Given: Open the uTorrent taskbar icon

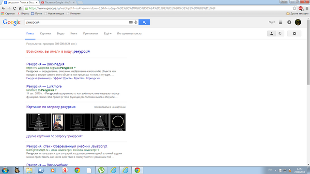Looking at the screenshot, I should tap(101, 170).
